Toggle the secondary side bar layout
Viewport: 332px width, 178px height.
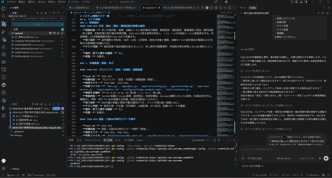click(x=306, y=2)
